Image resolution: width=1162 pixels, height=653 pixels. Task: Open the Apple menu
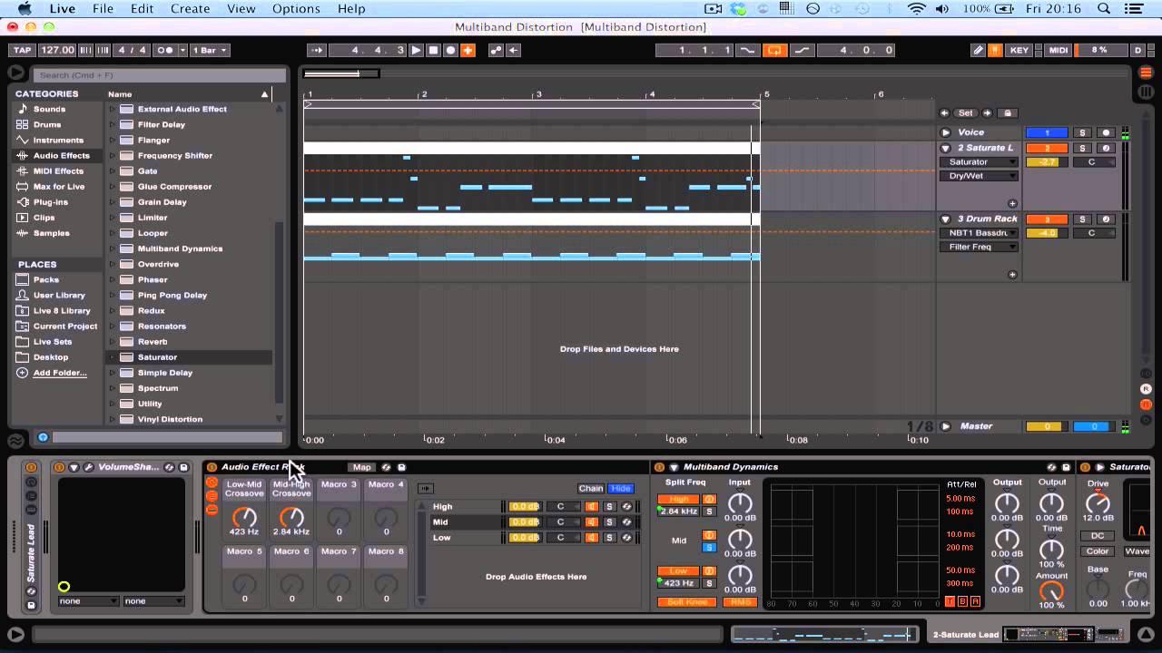25,8
